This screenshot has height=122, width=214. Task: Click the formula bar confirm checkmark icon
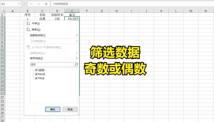pyautogui.click(x=39, y=4)
